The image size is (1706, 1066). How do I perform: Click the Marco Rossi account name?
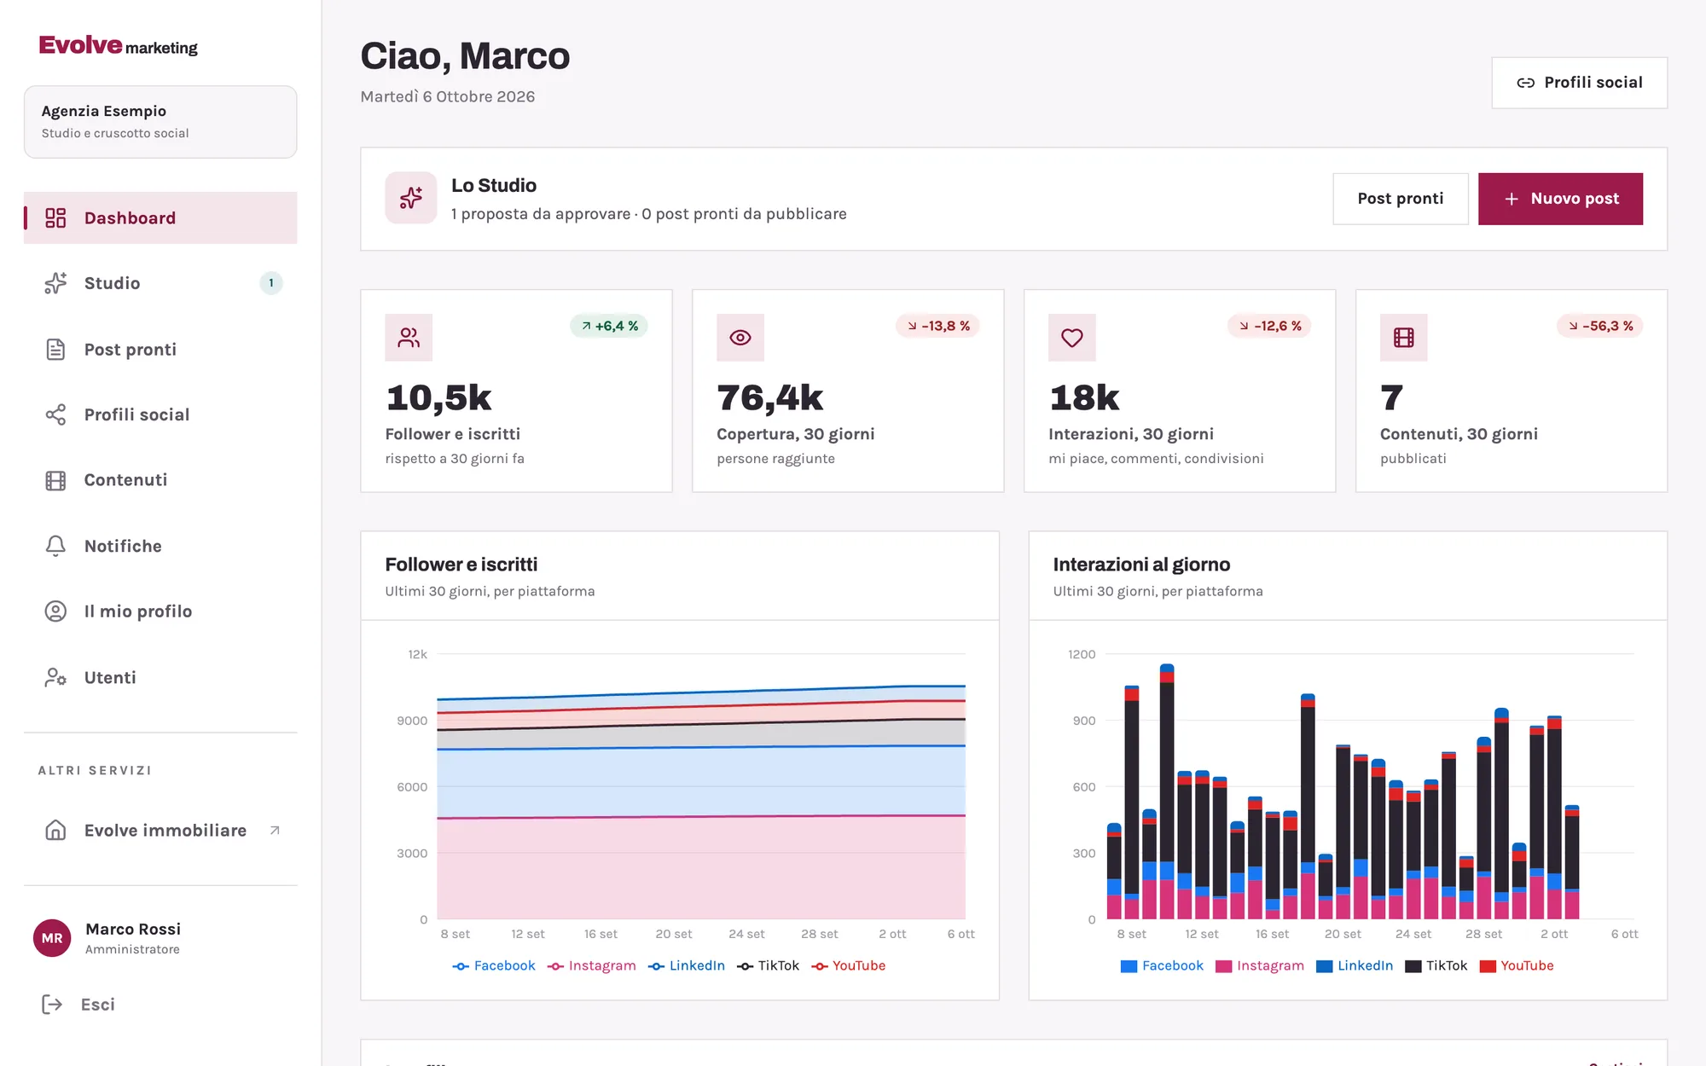tap(133, 929)
